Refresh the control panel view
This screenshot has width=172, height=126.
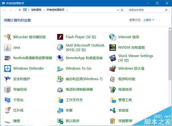122,10
